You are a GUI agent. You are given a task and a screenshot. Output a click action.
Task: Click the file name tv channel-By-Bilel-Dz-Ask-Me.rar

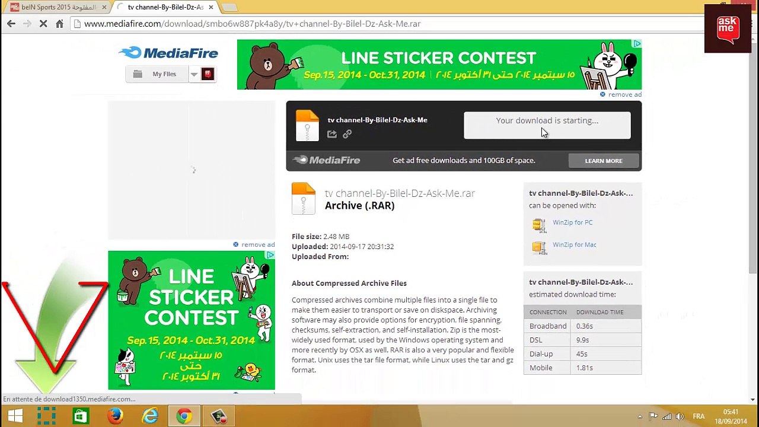pos(400,193)
